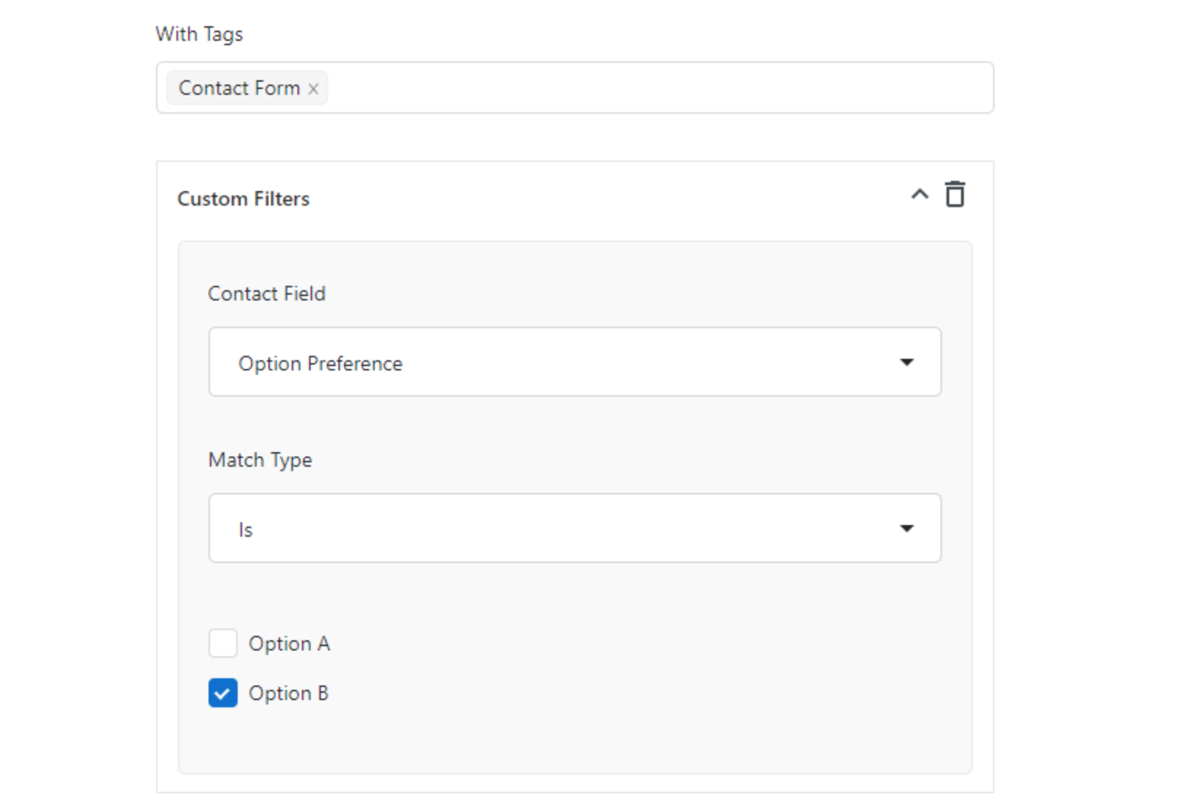
Task: Click the Contact Field label
Action: 267,294
